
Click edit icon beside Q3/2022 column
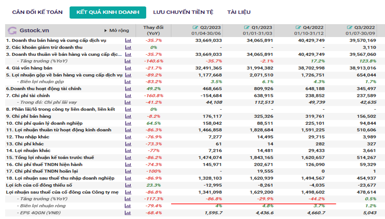[x=349, y=27]
